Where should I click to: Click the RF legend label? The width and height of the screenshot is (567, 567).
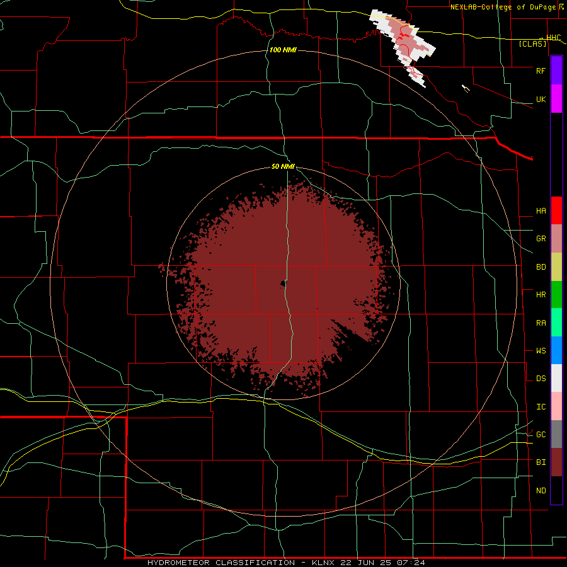(541, 71)
